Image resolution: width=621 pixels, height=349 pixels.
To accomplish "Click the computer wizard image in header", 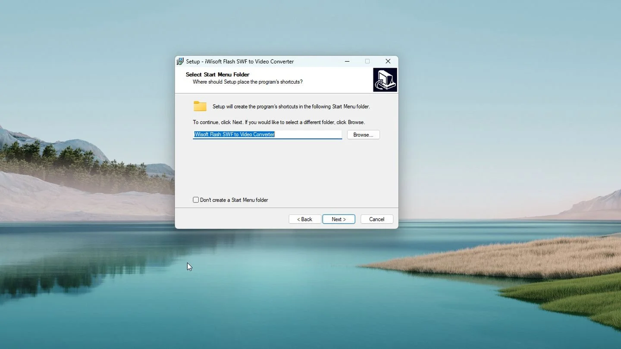I will tap(385, 80).
